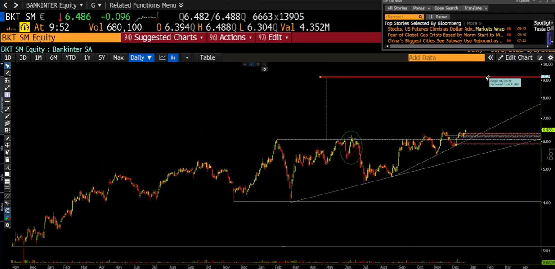Viewport: 555px width, 269px height.
Task: Switch to line chart type
Action: (x=162, y=57)
